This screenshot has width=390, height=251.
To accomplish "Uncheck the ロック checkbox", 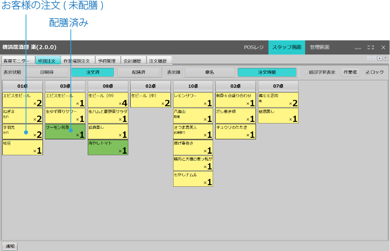I will pyautogui.click(x=367, y=72).
